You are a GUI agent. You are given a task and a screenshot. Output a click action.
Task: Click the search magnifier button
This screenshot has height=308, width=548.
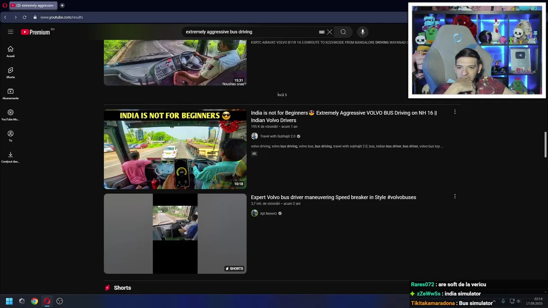point(343,32)
